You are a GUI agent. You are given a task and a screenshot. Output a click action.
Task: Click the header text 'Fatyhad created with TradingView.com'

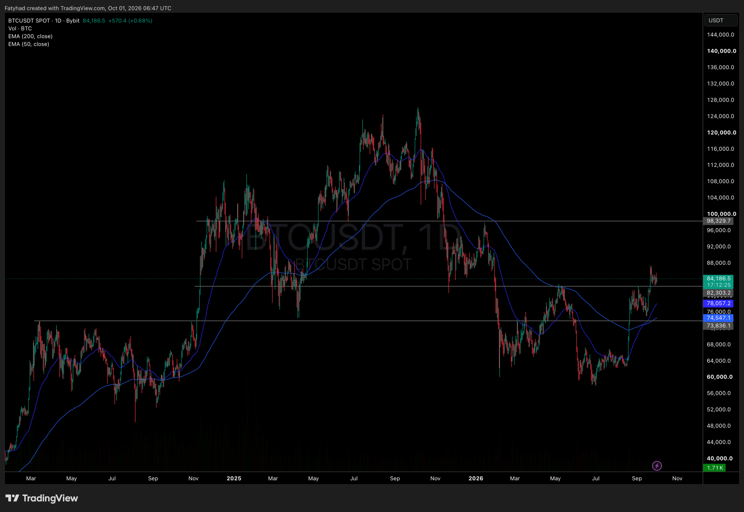(x=55, y=8)
